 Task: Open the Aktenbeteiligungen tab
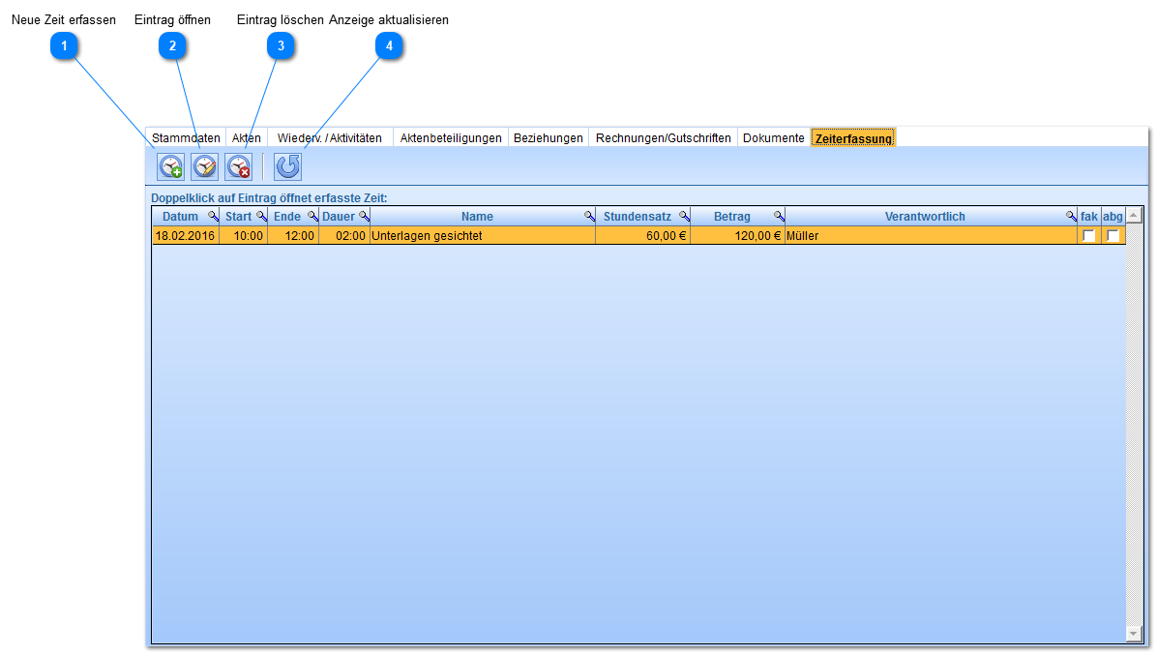point(451,138)
